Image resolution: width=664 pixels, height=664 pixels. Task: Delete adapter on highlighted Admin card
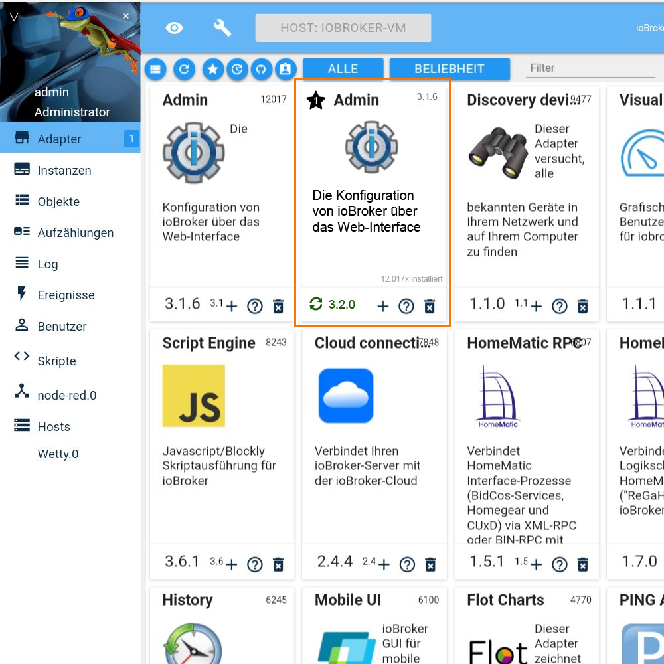point(430,306)
